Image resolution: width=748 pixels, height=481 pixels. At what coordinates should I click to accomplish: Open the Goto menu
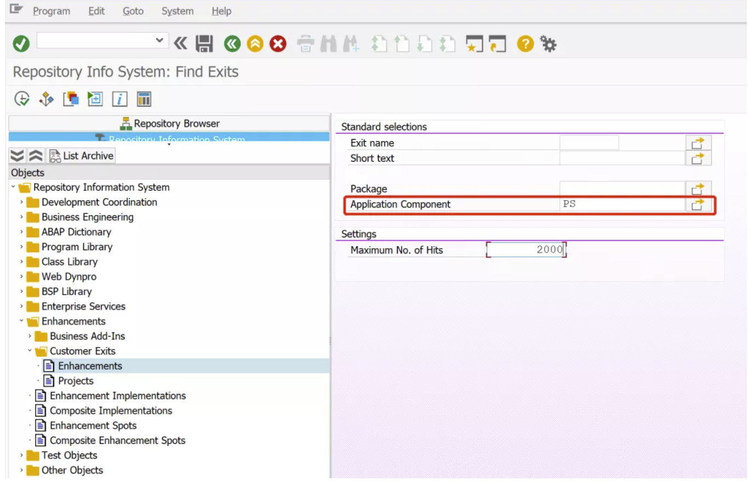pos(134,11)
